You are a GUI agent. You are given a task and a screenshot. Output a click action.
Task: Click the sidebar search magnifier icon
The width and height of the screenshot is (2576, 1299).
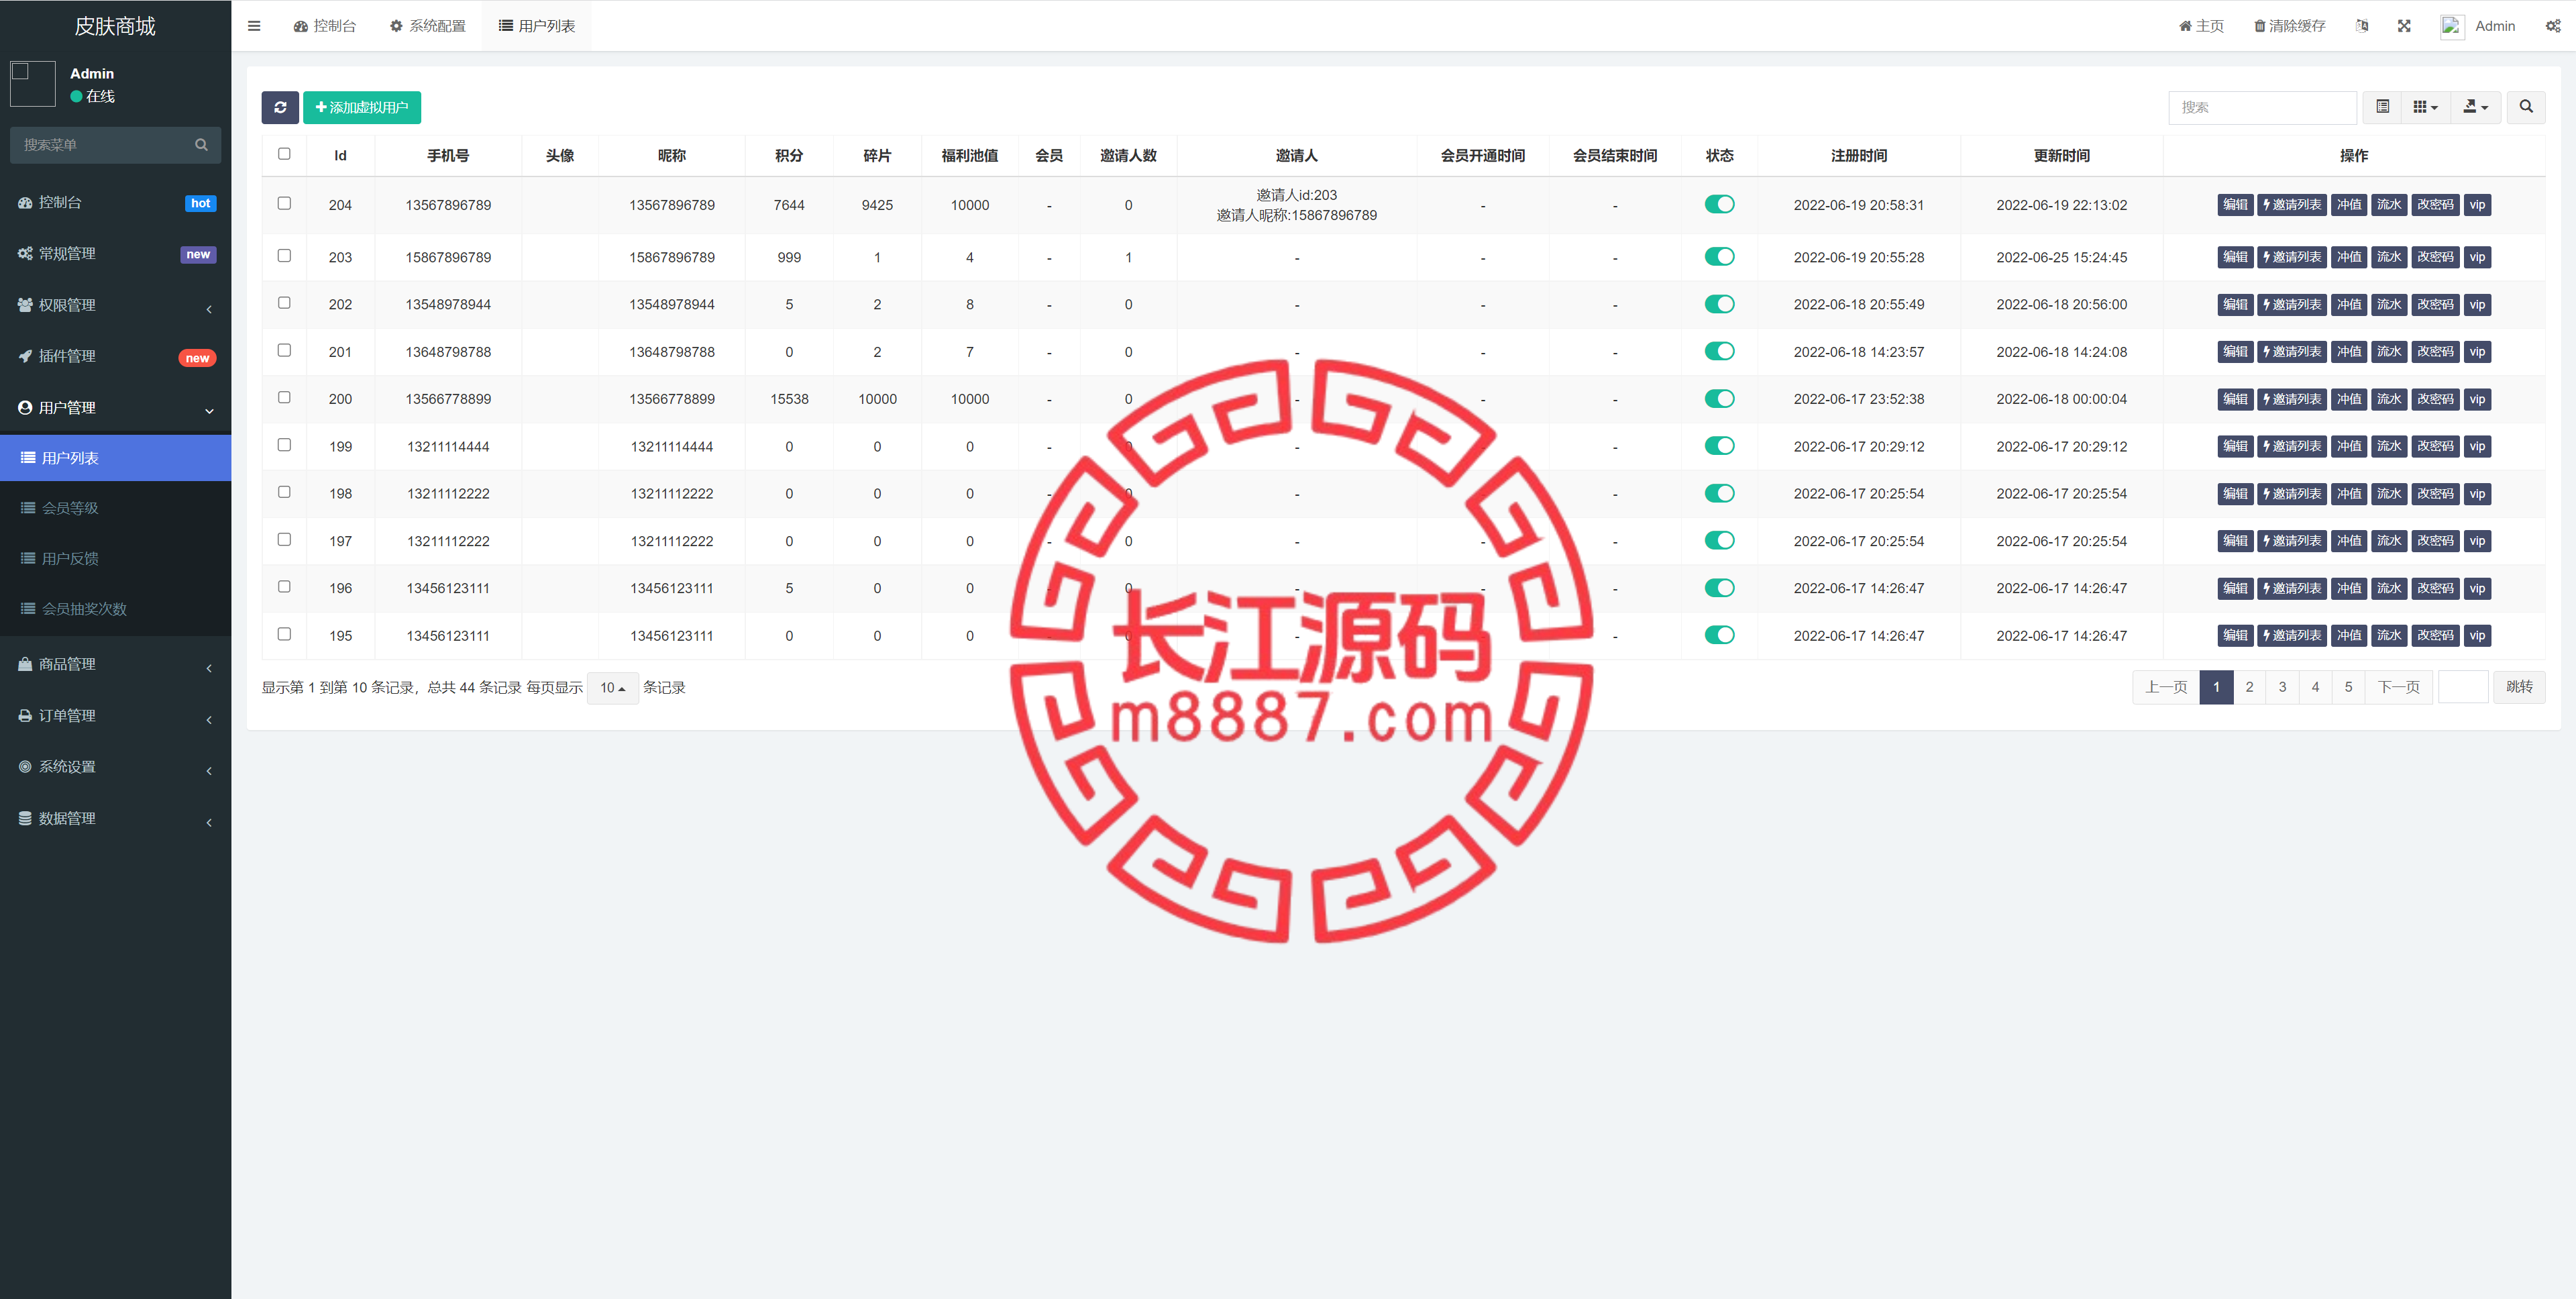pyautogui.click(x=201, y=145)
